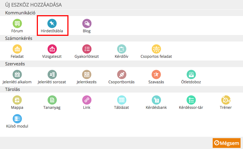Image resolution: width=243 pixels, height=149 pixels.
Task: Add a Mappa folder tool
Action: coord(17,100)
